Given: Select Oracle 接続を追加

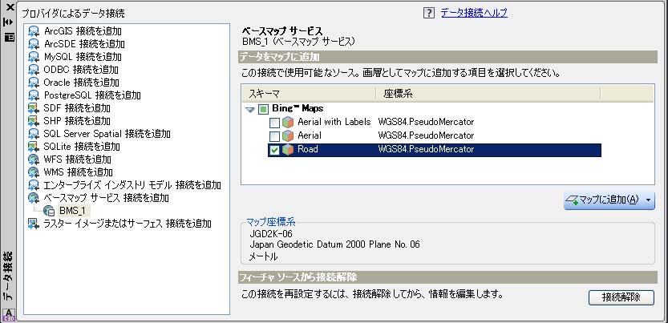Looking at the screenshot, I should [81, 82].
